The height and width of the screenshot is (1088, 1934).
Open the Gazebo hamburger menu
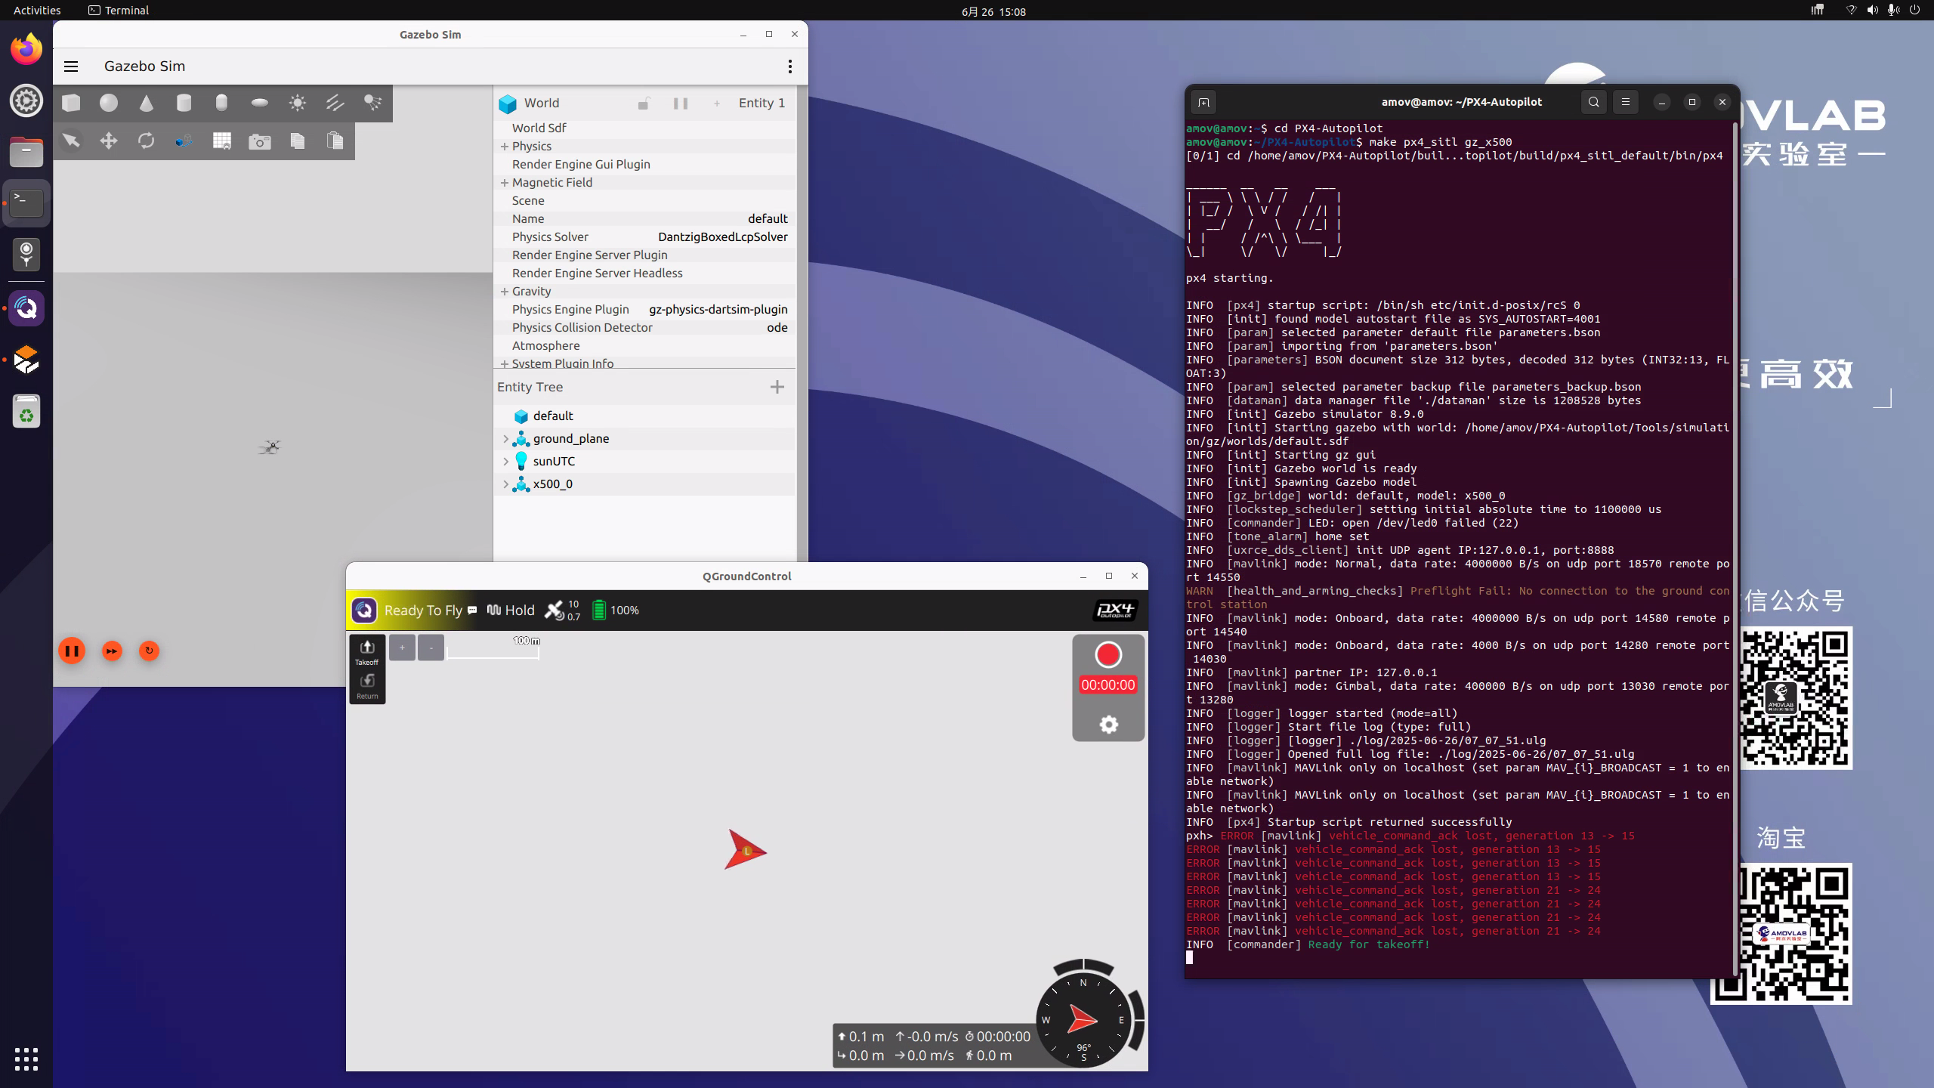[x=71, y=66]
